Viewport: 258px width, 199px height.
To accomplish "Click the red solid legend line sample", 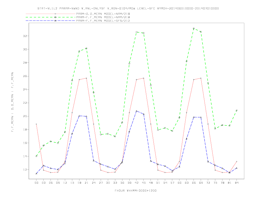I will [x=50, y=14].
